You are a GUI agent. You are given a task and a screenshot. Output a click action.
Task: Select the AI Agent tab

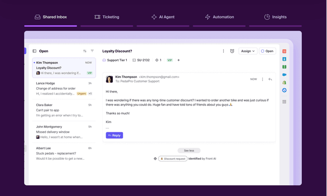tap(163, 17)
